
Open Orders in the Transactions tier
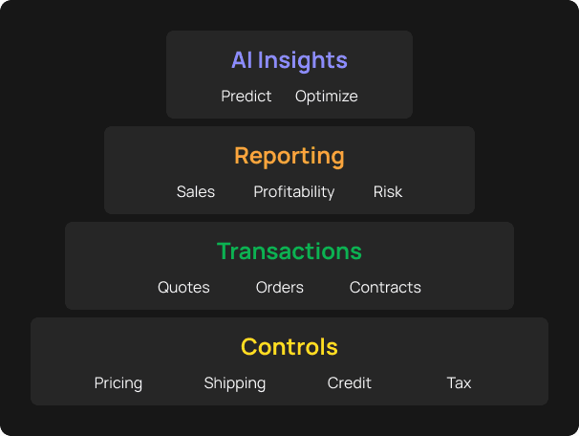tap(280, 288)
